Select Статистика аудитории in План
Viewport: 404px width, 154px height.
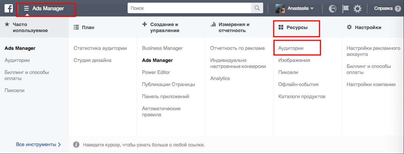pyautogui.click(x=100, y=48)
